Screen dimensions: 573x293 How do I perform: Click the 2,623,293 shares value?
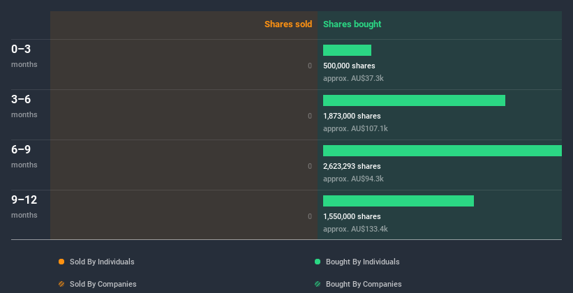point(352,166)
